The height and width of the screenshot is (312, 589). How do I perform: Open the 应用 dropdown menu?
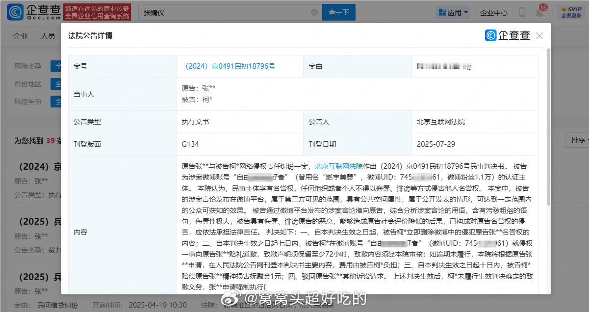click(x=454, y=13)
